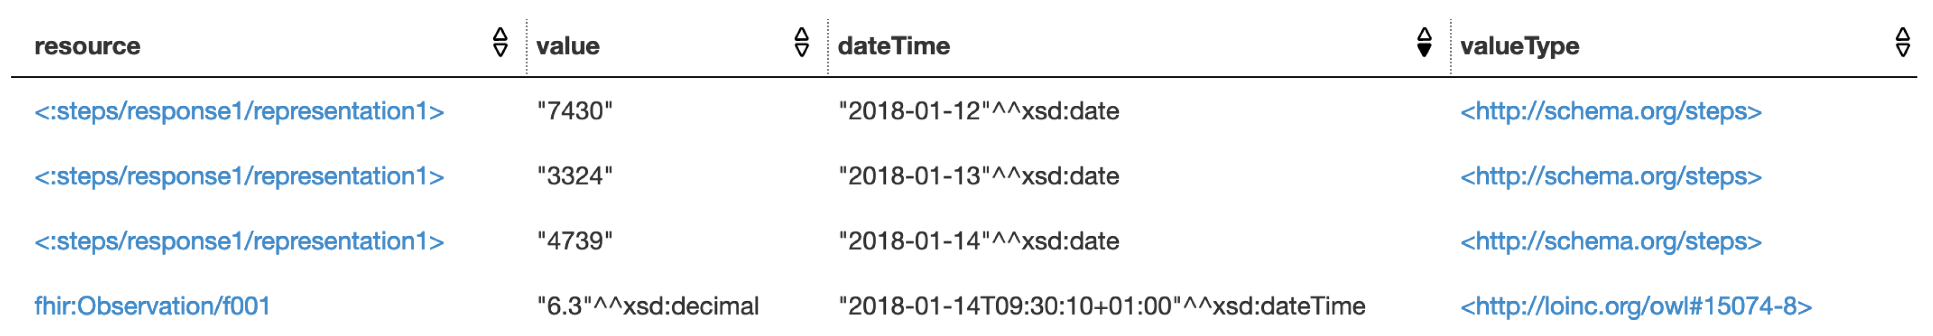Screen dimensions: 1933x336
Task: Sort by the value column arrows
Action: click(801, 43)
